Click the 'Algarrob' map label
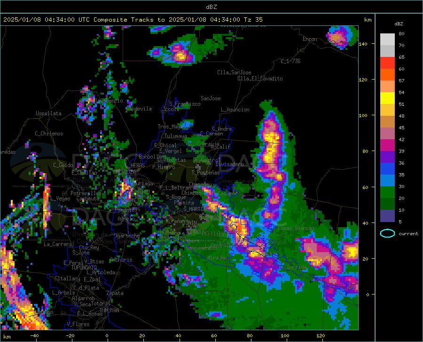Screen dimensions: 423x342 [83, 298]
